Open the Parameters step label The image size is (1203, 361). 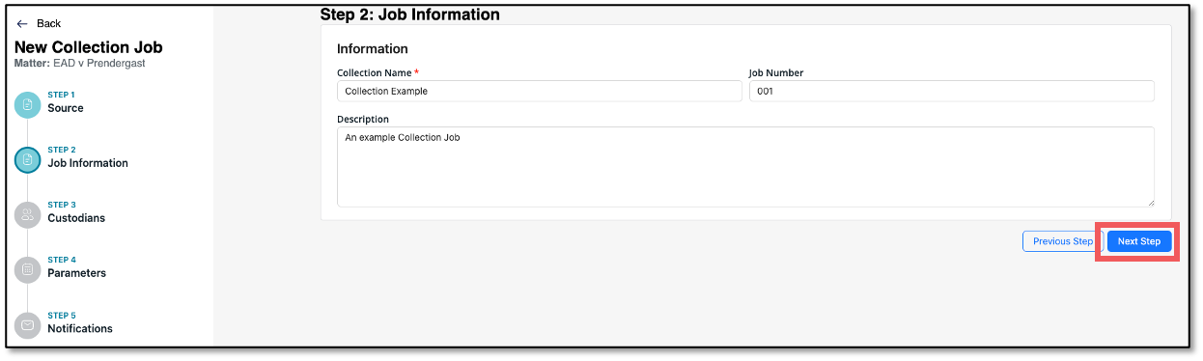pos(77,273)
